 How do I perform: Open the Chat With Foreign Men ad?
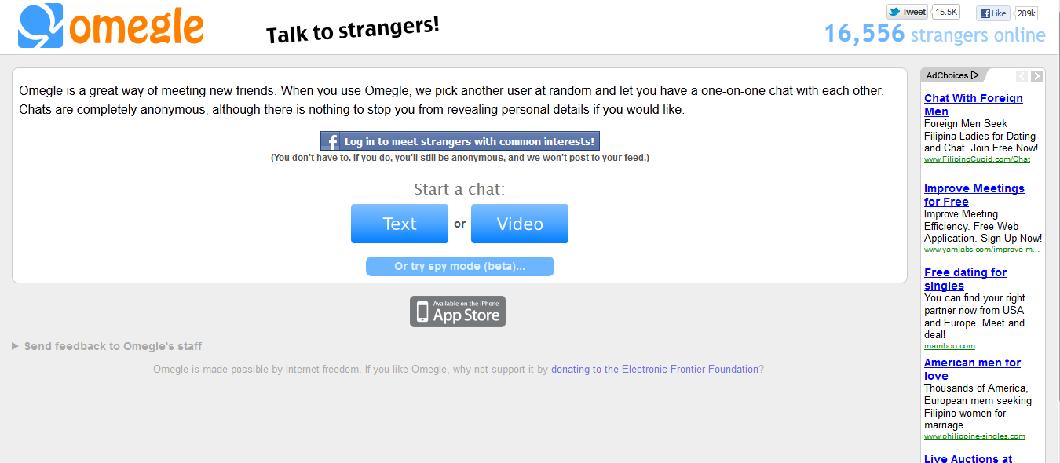click(x=973, y=104)
